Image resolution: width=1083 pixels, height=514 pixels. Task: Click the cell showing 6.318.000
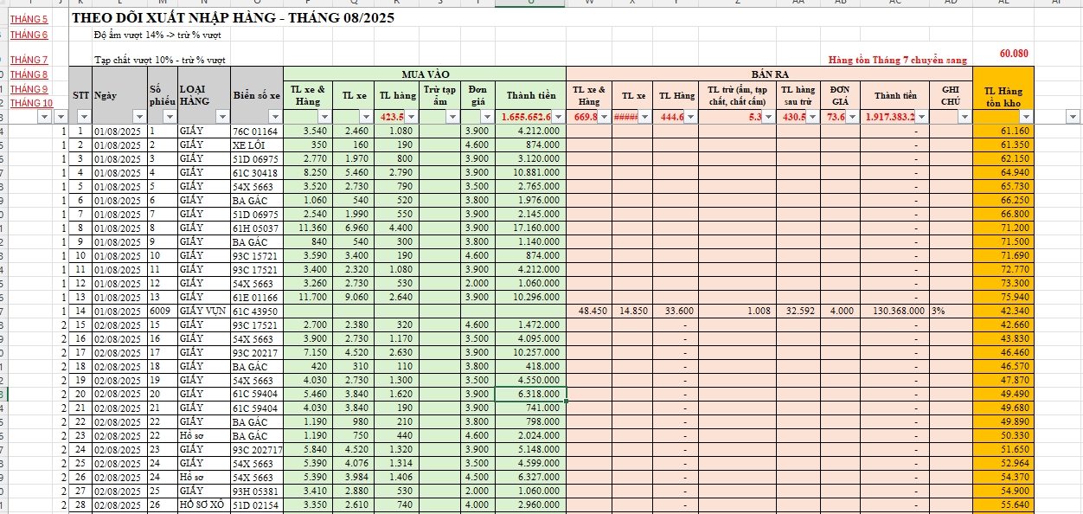530,394
